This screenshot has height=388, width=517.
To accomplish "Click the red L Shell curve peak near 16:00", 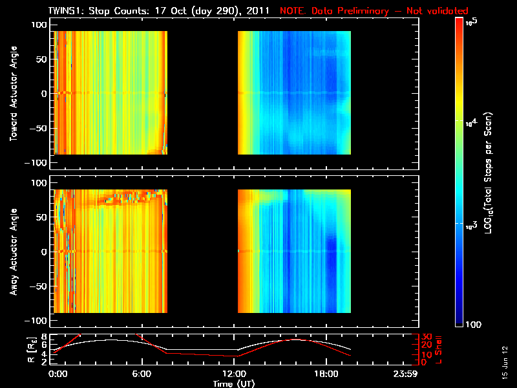I will click(296, 339).
